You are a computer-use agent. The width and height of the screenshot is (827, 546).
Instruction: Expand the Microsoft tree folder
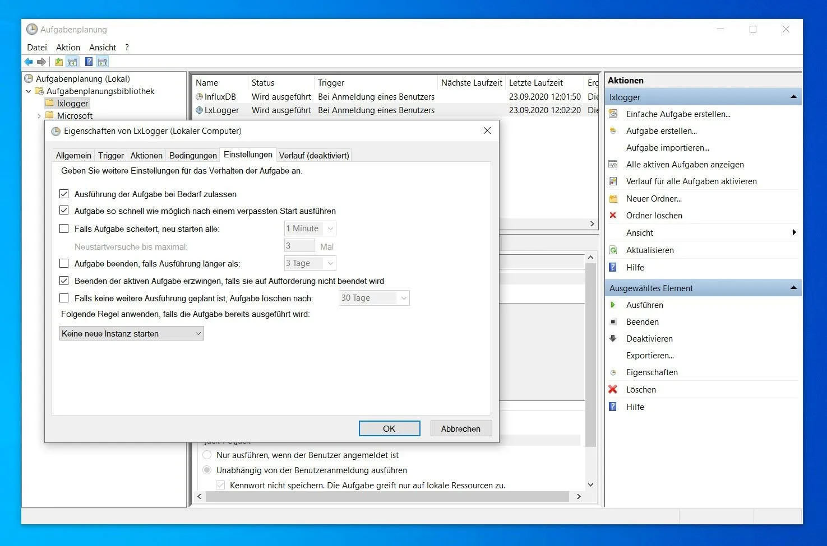point(39,116)
